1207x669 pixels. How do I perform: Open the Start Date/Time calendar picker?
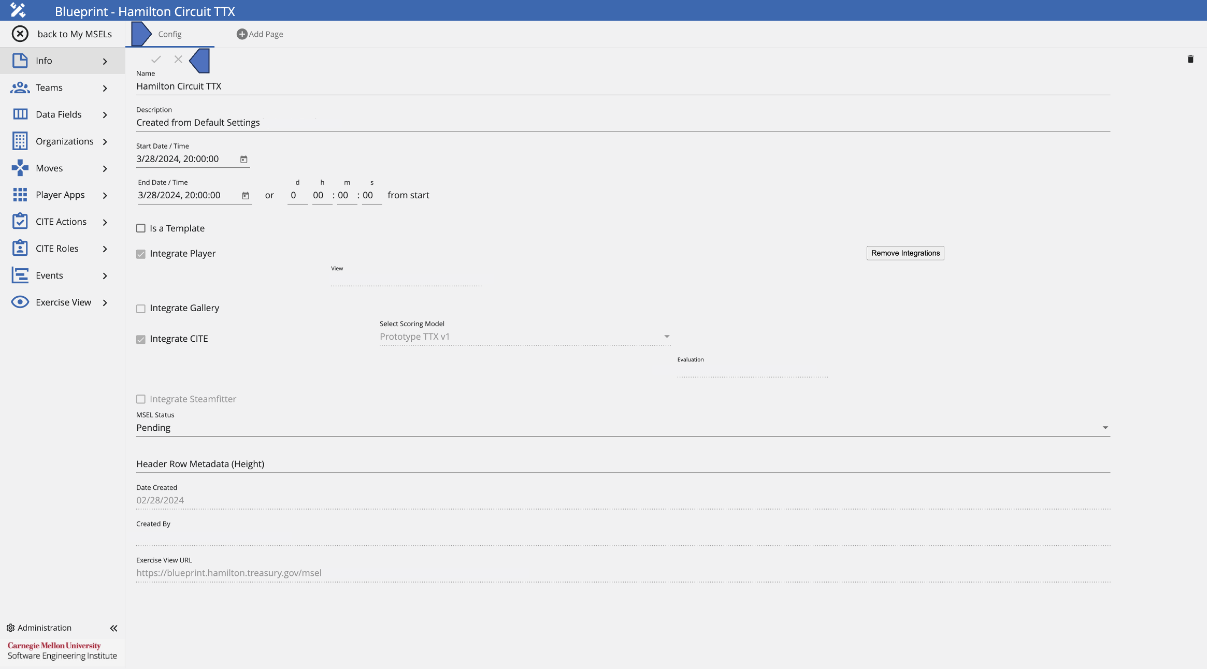pos(243,159)
